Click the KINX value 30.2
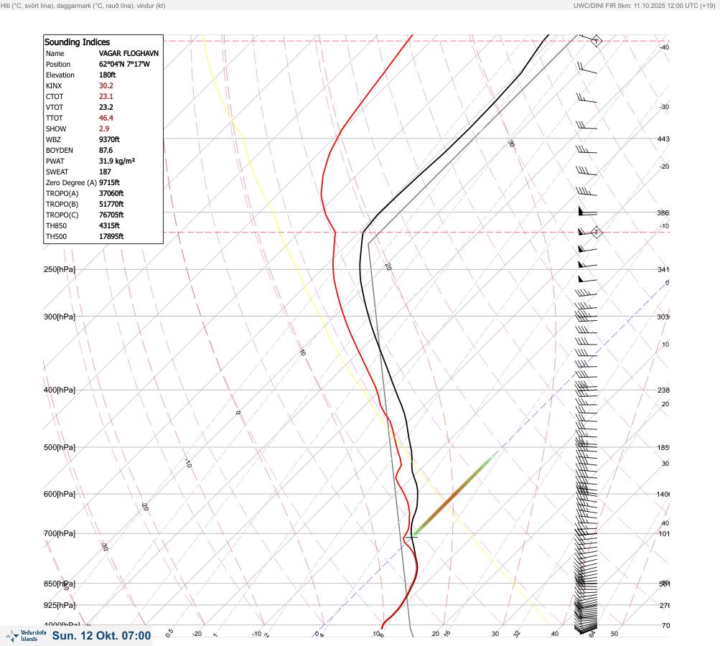 click(106, 86)
